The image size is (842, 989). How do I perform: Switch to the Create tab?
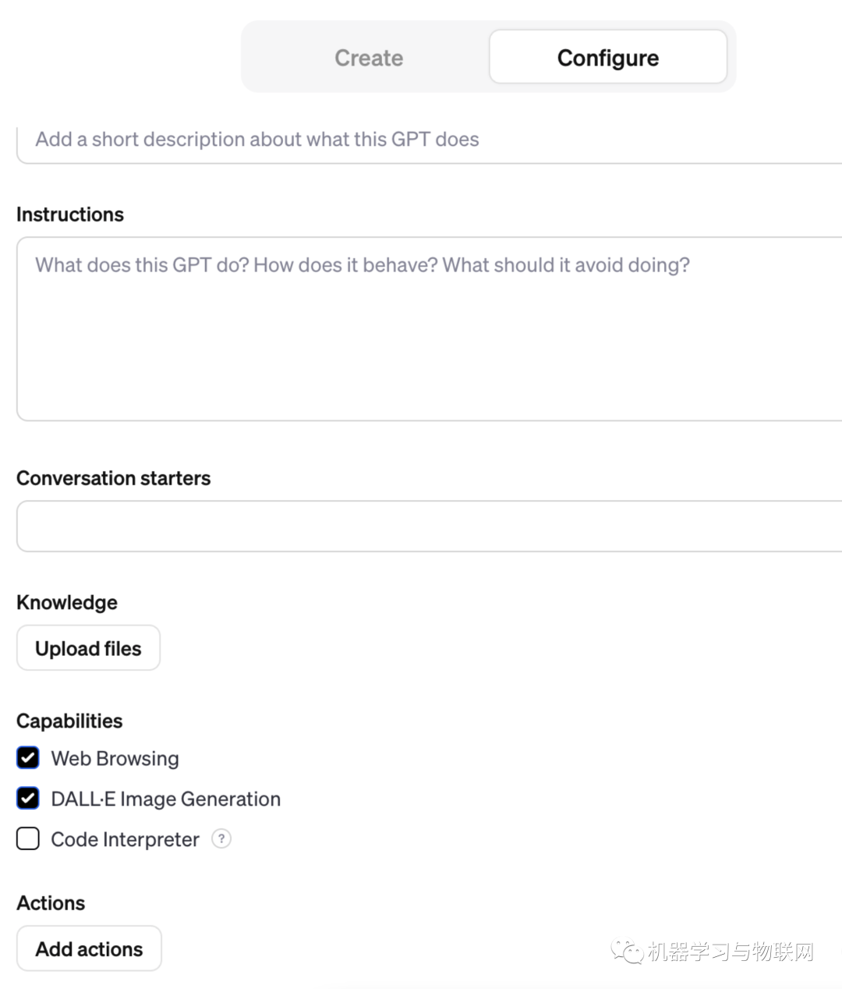click(369, 58)
